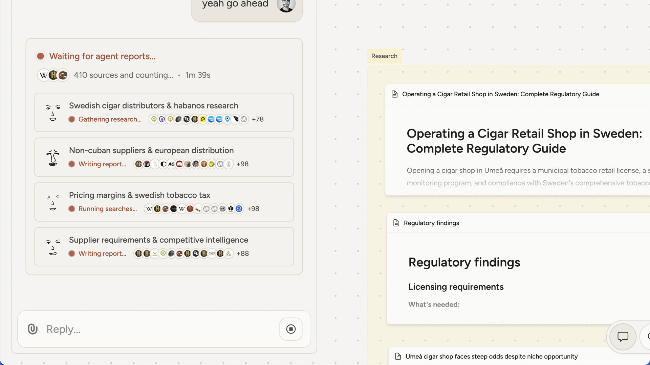Click document icon for Operating a Cigar Retail Shop
650x365 pixels.
pyautogui.click(x=394, y=94)
